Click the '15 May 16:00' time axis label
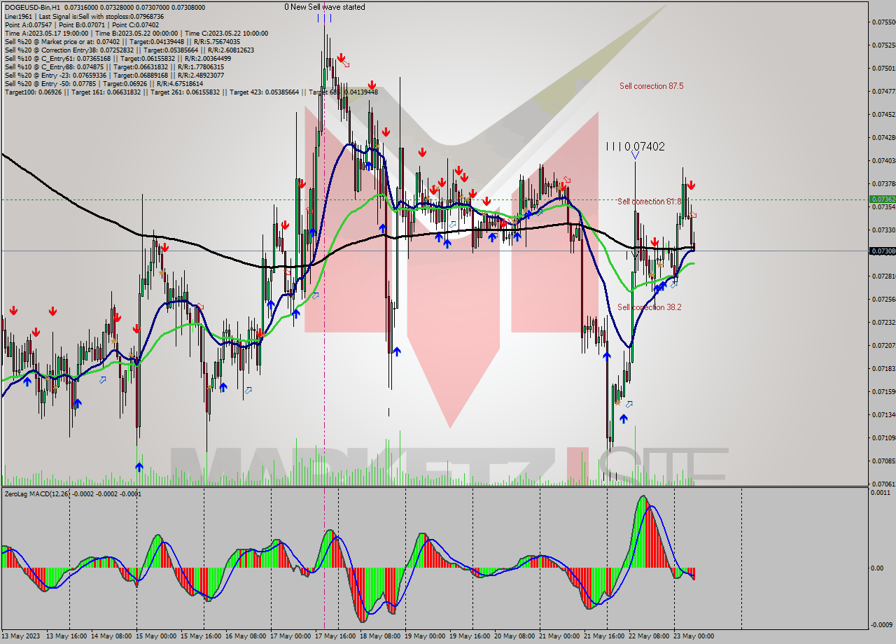The image size is (896, 644). [201, 636]
